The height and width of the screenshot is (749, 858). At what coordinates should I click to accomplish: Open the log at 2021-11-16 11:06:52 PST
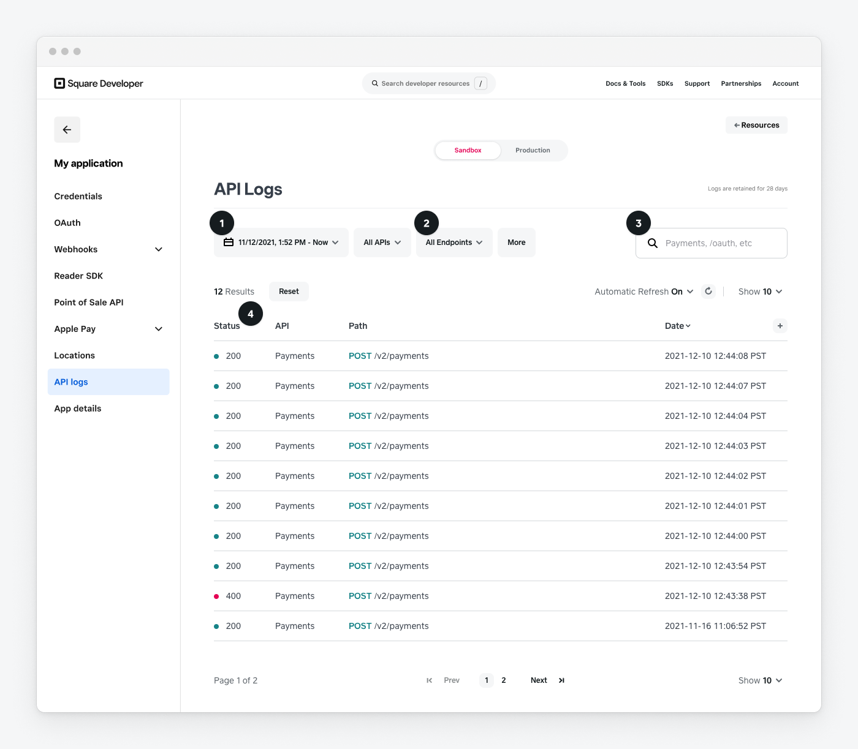click(x=500, y=626)
